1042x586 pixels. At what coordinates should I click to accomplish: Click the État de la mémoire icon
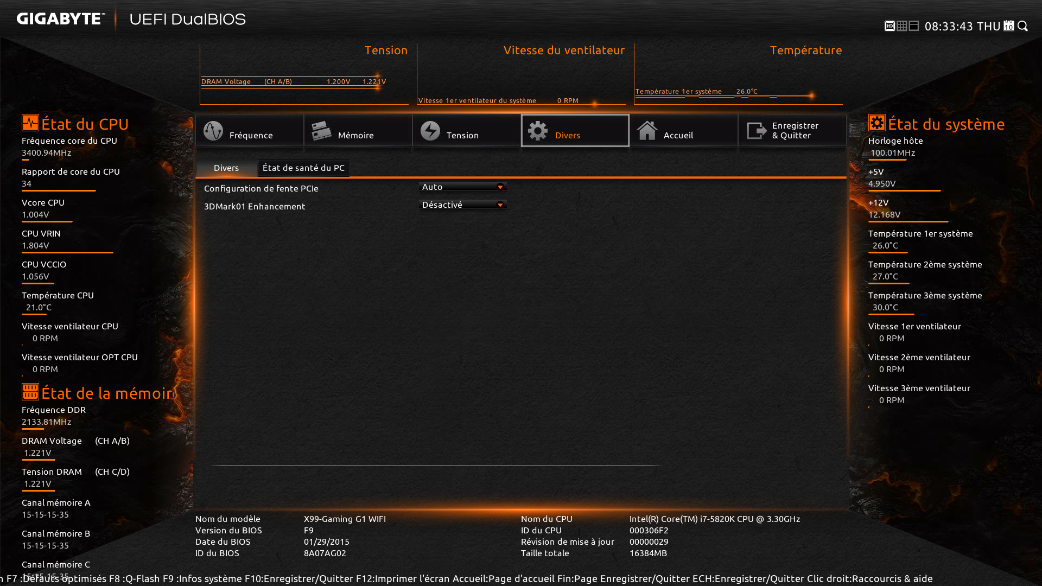pos(30,392)
